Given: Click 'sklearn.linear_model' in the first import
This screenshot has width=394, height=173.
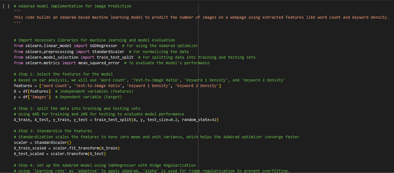Looking at the screenshot, I should coord(48,46).
